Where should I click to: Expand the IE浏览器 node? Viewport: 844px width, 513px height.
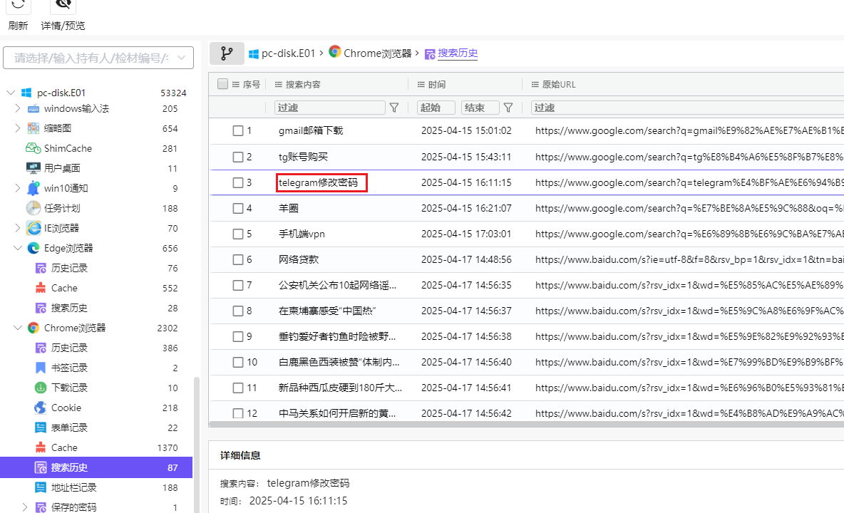17,228
